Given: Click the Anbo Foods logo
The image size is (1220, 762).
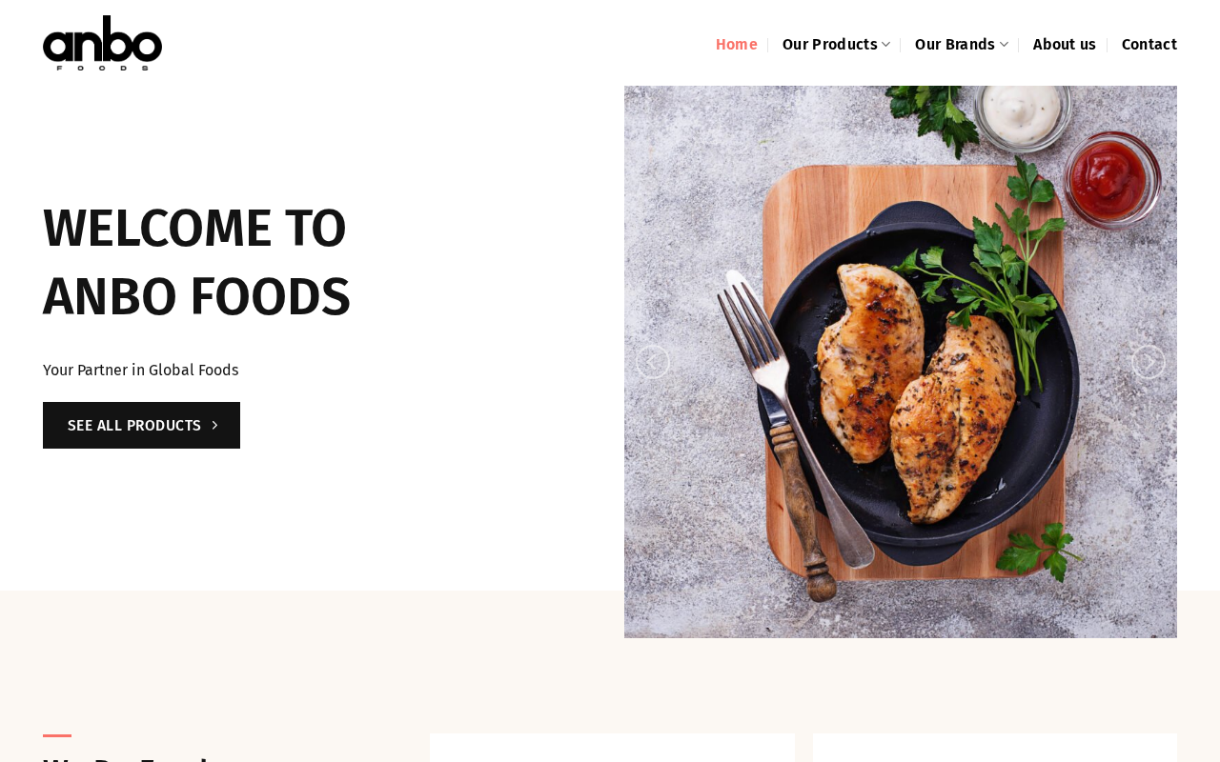Looking at the screenshot, I should tap(102, 43).
